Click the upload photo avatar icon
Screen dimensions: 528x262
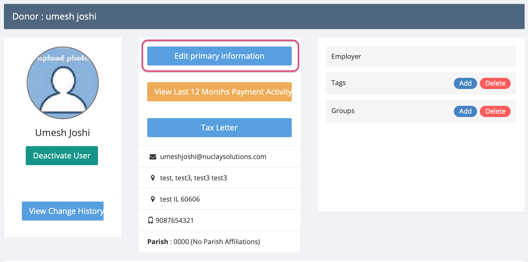[x=63, y=83]
